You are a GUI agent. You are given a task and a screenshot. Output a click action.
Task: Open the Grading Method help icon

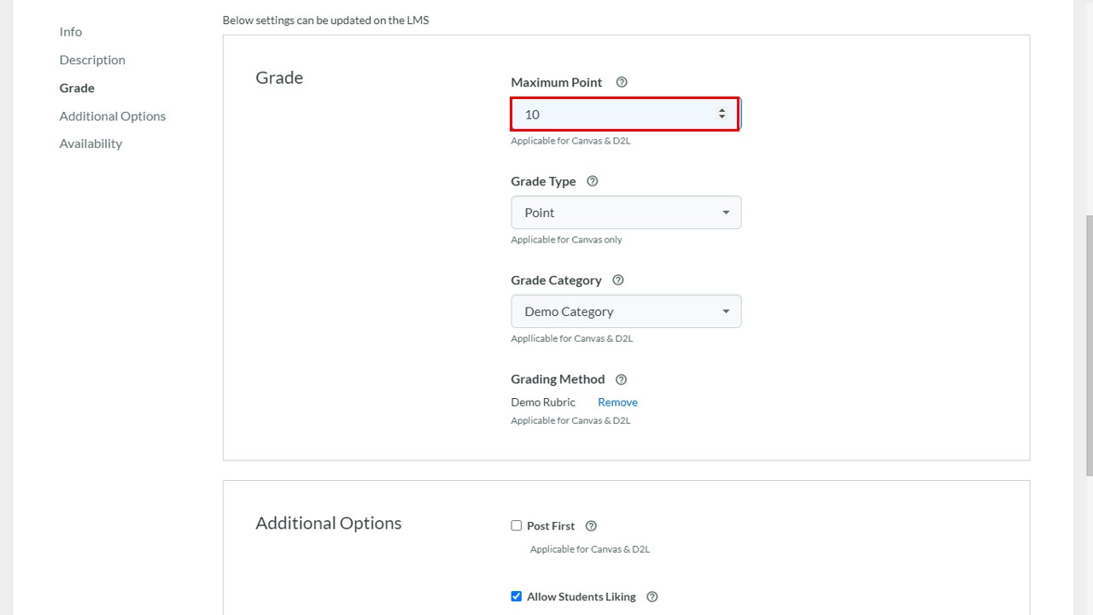point(621,379)
